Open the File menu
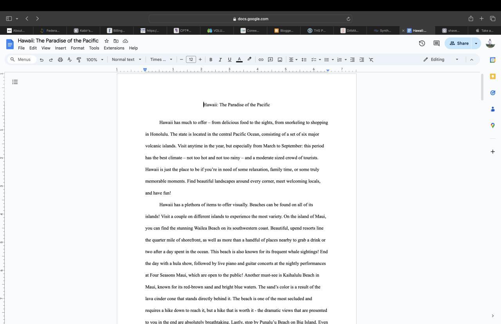The width and height of the screenshot is (501, 324). click(21, 48)
